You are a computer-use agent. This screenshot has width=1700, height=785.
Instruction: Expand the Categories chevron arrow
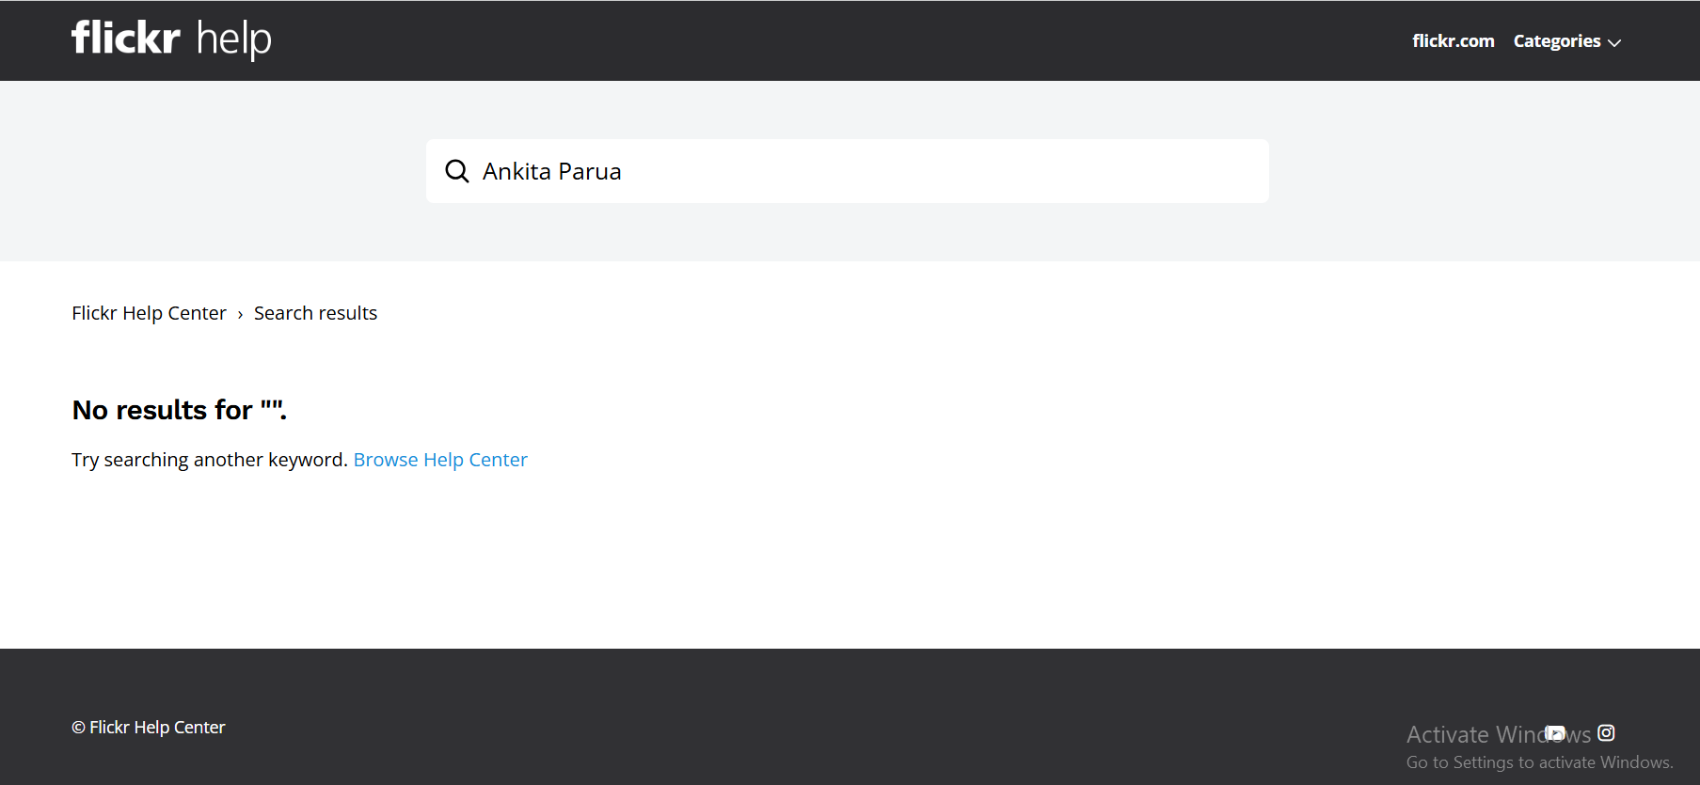1614,42
